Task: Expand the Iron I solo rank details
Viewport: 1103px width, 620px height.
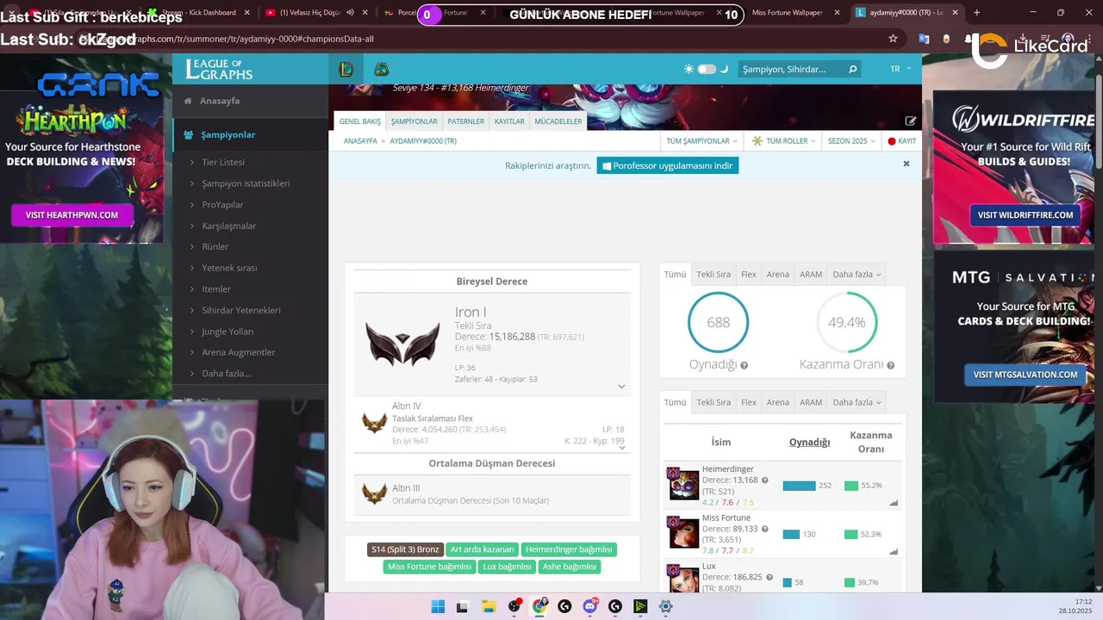Action: pos(621,387)
